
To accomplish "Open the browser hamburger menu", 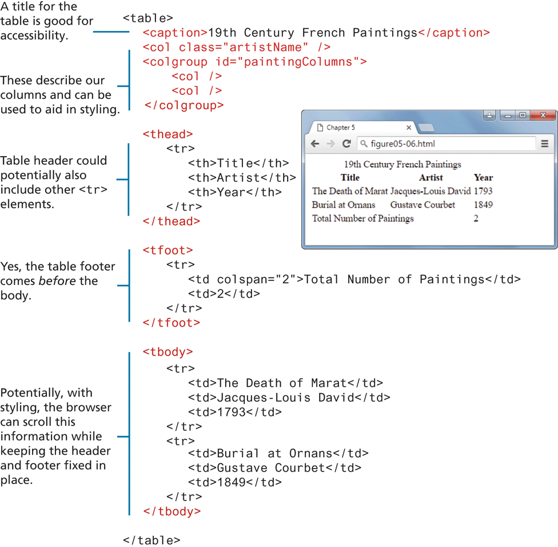I will [x=544, y=144].
